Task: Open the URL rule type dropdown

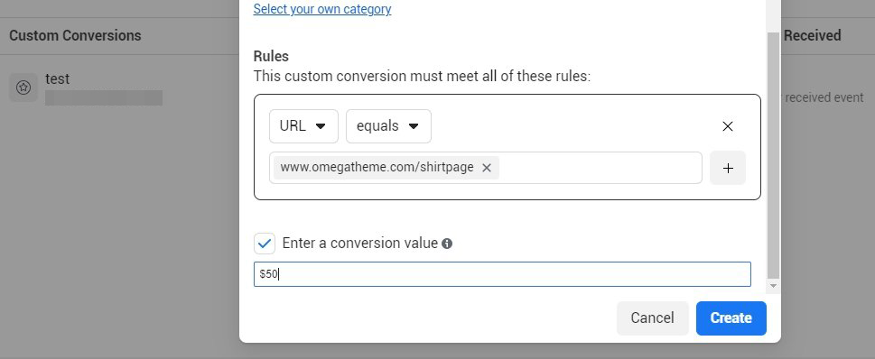Action: pos(303,126)
